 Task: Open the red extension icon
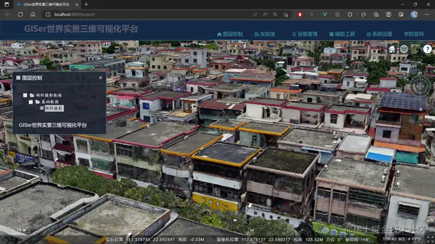[300, 14]
